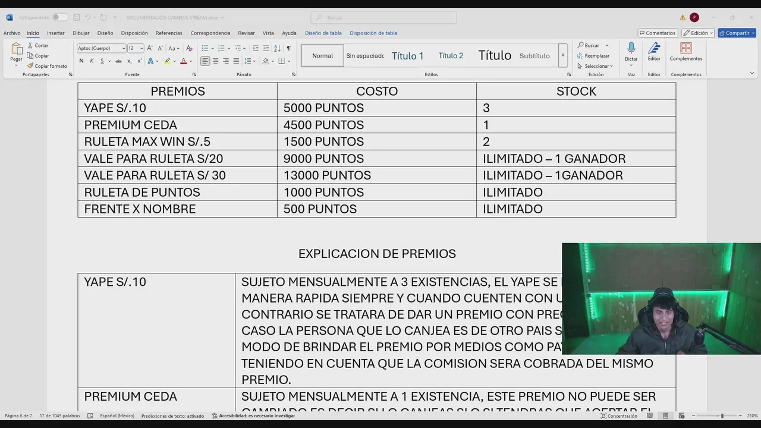Image resolution: width=761 pixels, height=428 pixels.
Task: Open the user account avatar
Action: click(x=694, y=17)
